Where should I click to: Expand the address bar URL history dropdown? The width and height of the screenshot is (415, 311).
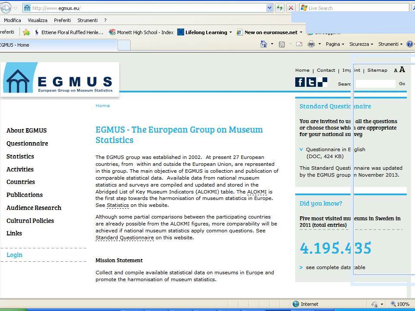(269, 8)
